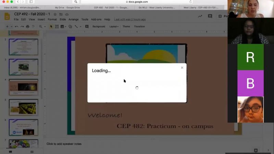Click the Undo arrow in toolbar
The height and width of the screenshot is (154, 274).
tap(16, 27)
